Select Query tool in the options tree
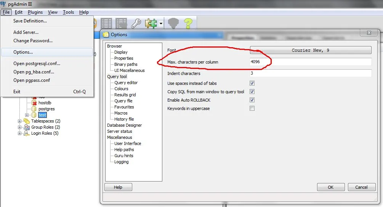The height and width of the screenshot is (207, 383). (x=117, y=76)
